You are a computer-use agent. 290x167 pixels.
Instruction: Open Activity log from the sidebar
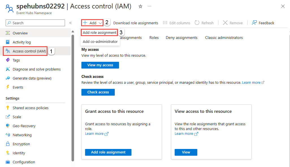pyautogui.click(x=35, y=42)
